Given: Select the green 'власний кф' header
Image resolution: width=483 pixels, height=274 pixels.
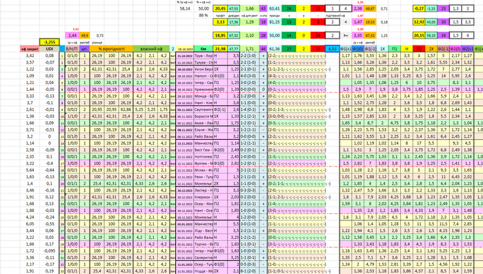Looking at the screenshot, I should [x=151, y=49].
